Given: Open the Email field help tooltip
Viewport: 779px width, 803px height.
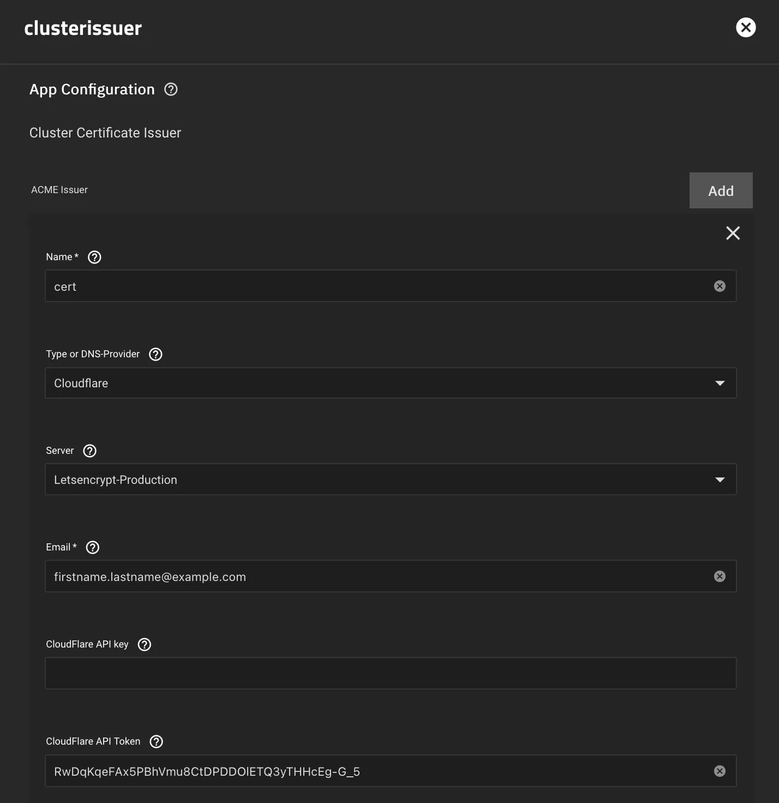Looking at the screenshot, I should [92, 547].
